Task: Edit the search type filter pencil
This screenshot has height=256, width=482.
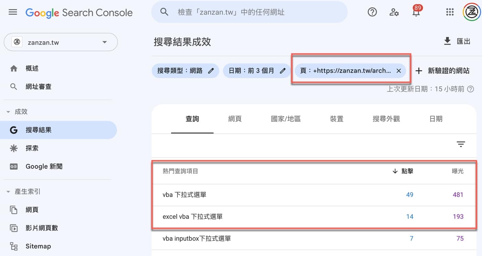Action: (x=211, y=71)
